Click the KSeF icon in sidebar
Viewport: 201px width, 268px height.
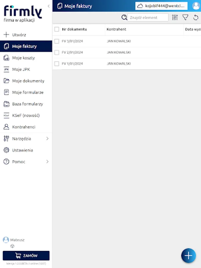click(x=6, y=116)
